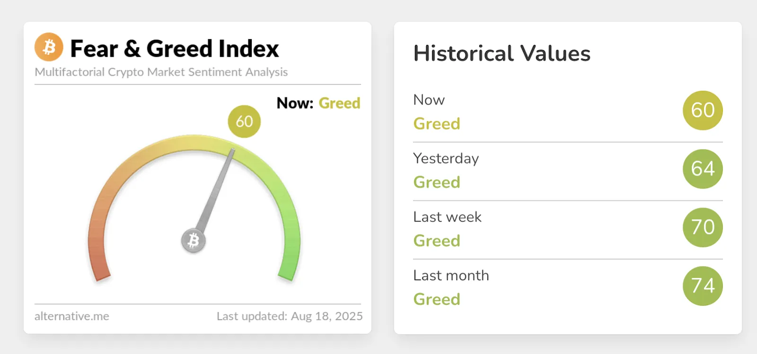
Task: Click the Yesterday value 64 circle
Action: pyautogui.click(x=703, y=169)
